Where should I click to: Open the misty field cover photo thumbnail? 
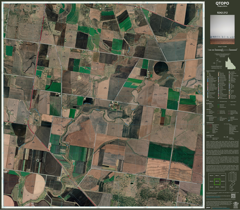(x=222, y=29)
